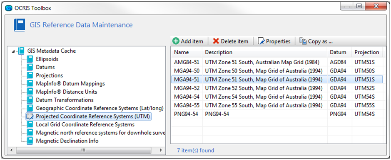Click the UTM55S projection cell
391x160 pixels.
pyautogui.click(x=365, y=106)
